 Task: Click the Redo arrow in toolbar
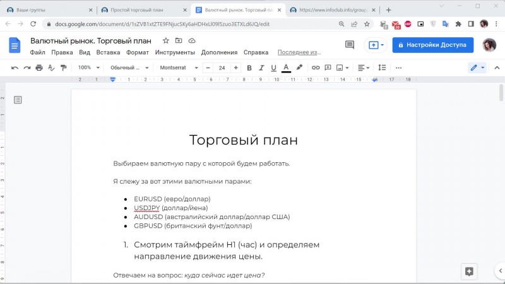(27, 68)
